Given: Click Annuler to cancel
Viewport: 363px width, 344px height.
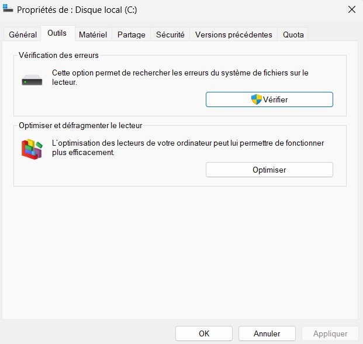Looking at the screenshot, I should 267,333.
